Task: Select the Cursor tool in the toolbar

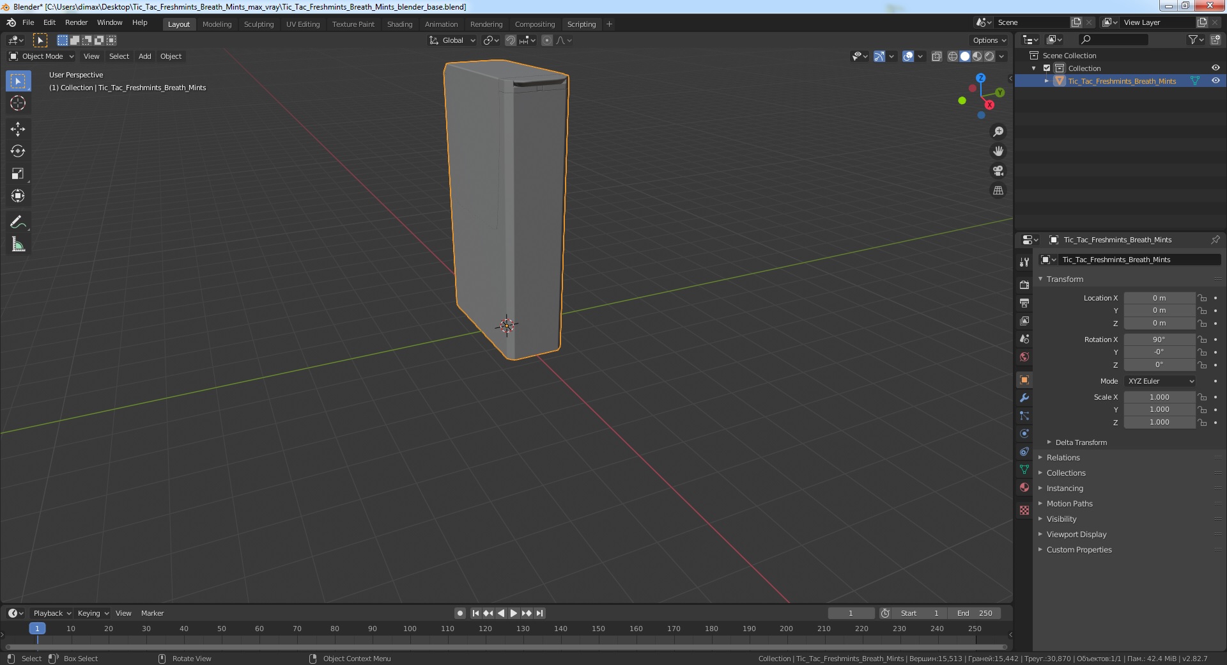Action: pyautogui.click(x=18, y=103)
